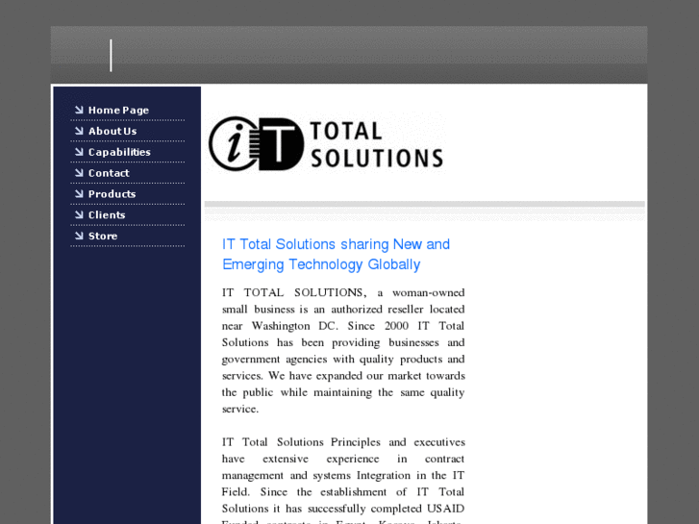The image size is (699, 524).
Task: Select the Contact menu item
Action: click(x=109, y=173)
